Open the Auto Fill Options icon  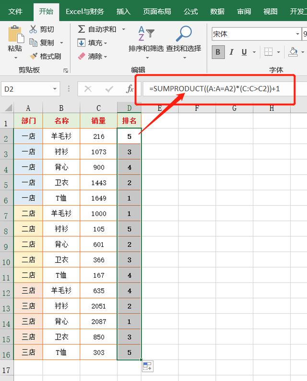[x=148, y=366]
